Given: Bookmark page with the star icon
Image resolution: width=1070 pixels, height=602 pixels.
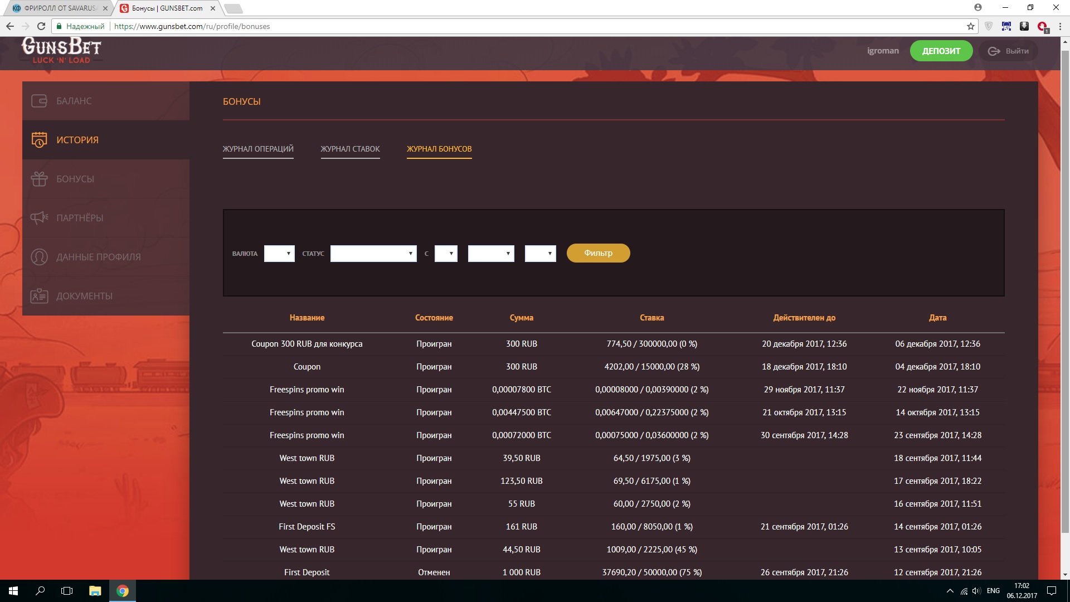Looking at the screenshot, I should [x=970, y=26].
